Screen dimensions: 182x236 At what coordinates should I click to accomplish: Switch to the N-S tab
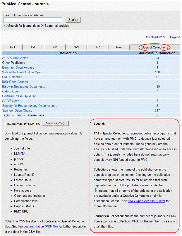[x=76, y=47]
